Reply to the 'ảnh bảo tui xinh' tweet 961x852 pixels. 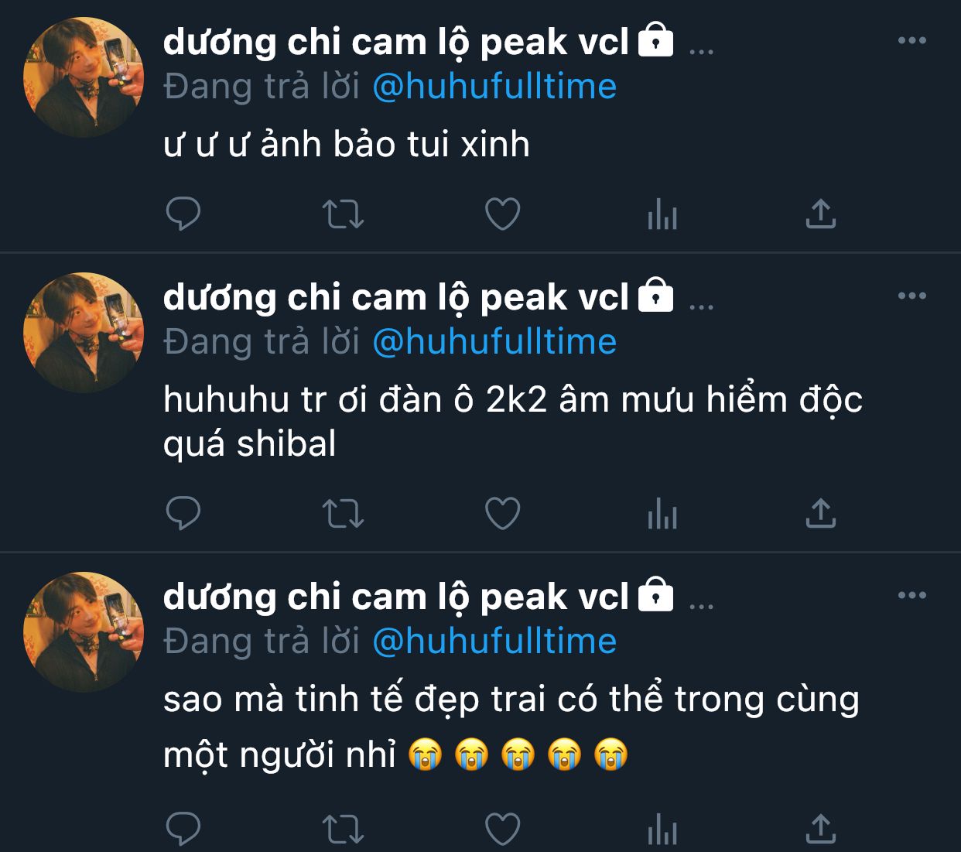pyautogui.click(x=183, y=214)
